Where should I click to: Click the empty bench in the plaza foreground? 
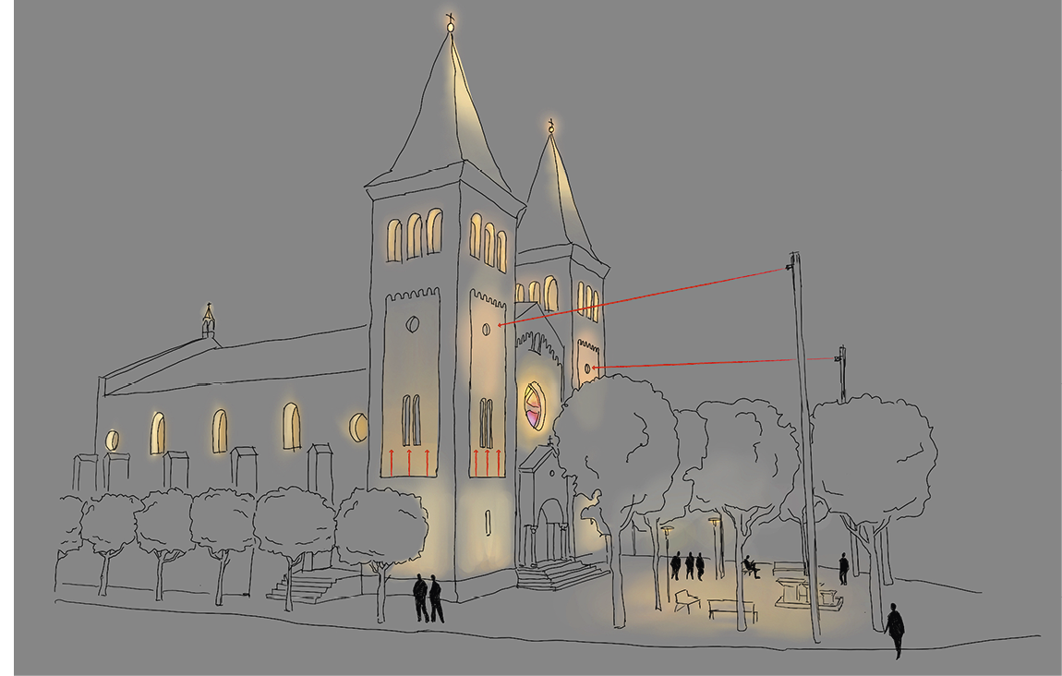[x=731, y=609]
